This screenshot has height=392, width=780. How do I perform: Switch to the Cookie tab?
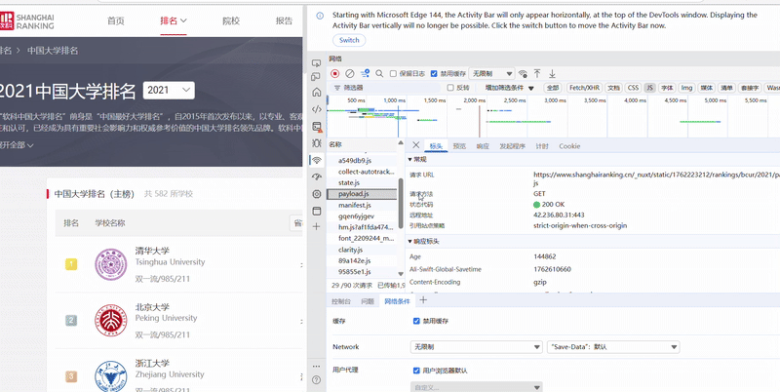pyautogui.click(x=569, y=146)
